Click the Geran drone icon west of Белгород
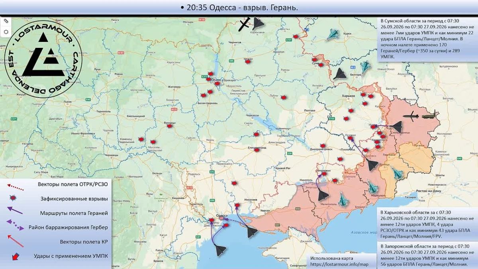Screen dimensions: 478x269 [x=341, y=74]
